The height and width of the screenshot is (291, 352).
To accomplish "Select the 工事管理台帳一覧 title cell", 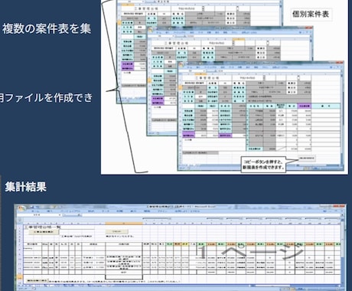I will point(44,227).
